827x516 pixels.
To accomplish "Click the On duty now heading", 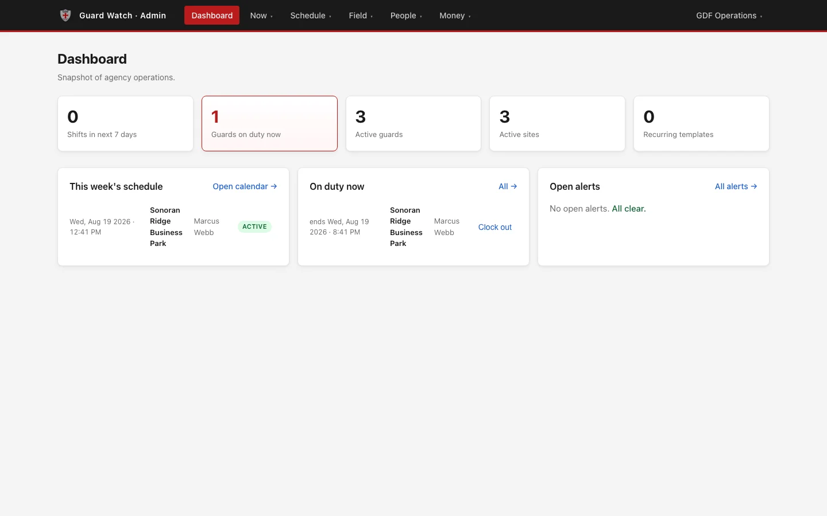I will point(337,186).
